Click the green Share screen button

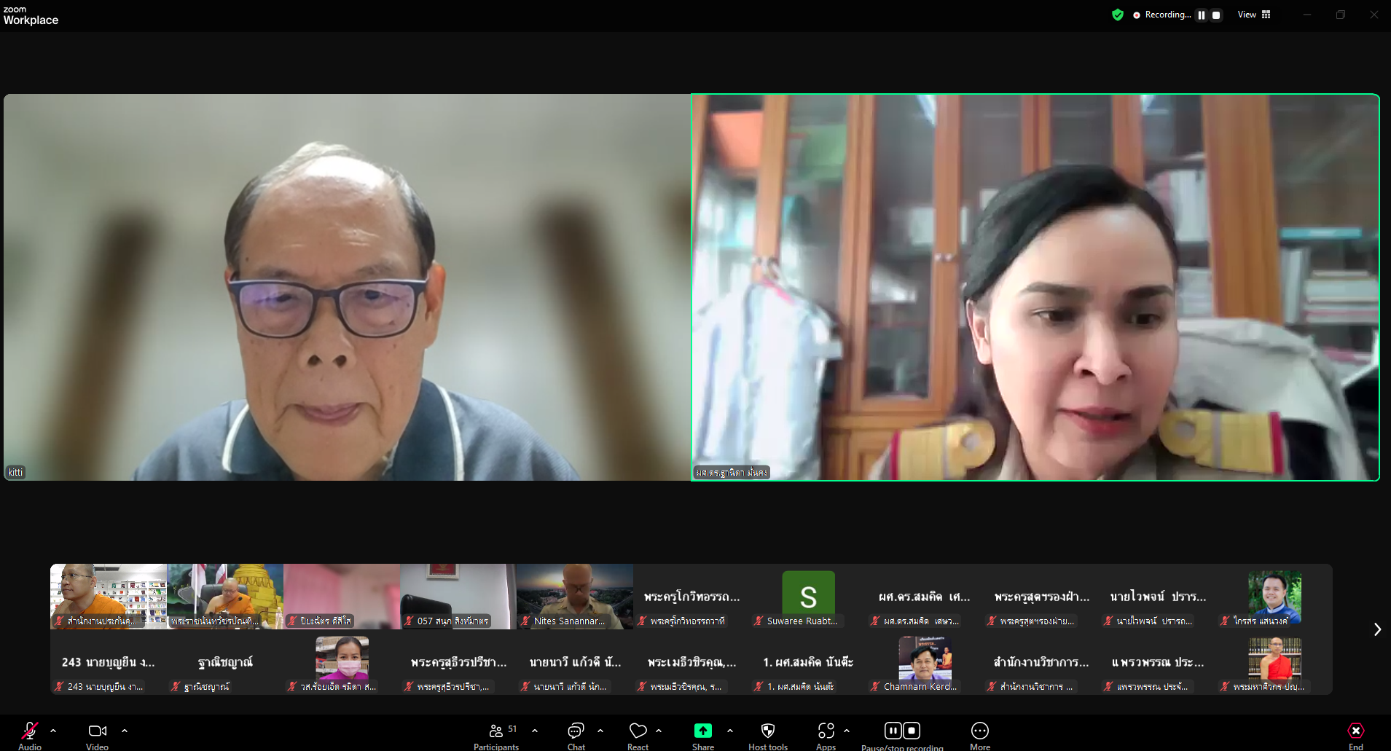[702, 731]
